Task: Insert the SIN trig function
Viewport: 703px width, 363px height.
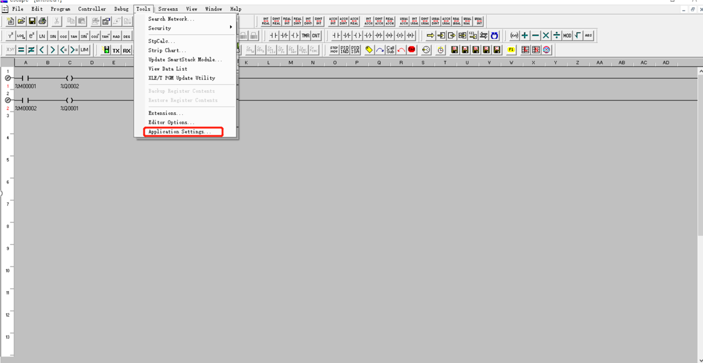Action: click(53, 36)
